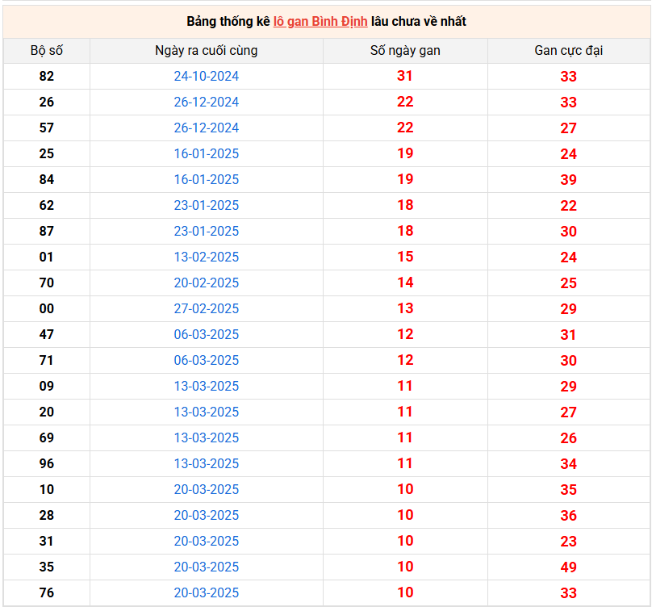
Task: Click the date link for number 76
Action: [x=207, y=592]
